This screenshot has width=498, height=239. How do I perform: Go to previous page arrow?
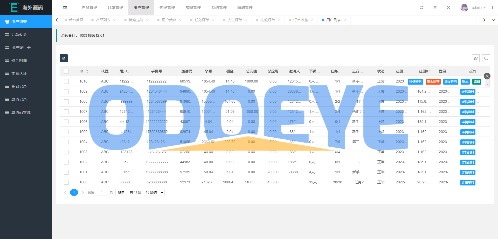tap(65, 192)
